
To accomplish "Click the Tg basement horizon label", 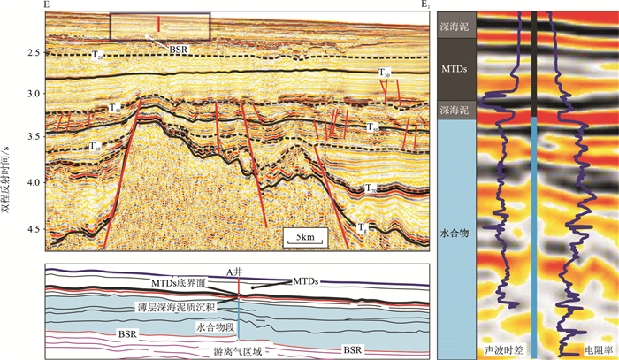I will (x=363, y=227).
